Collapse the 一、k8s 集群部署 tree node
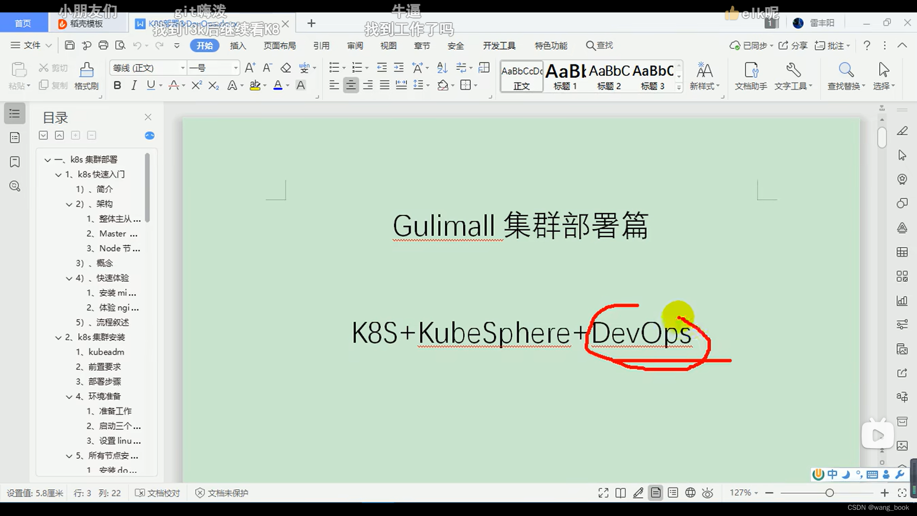917x516 pixels. coord(47,160)
